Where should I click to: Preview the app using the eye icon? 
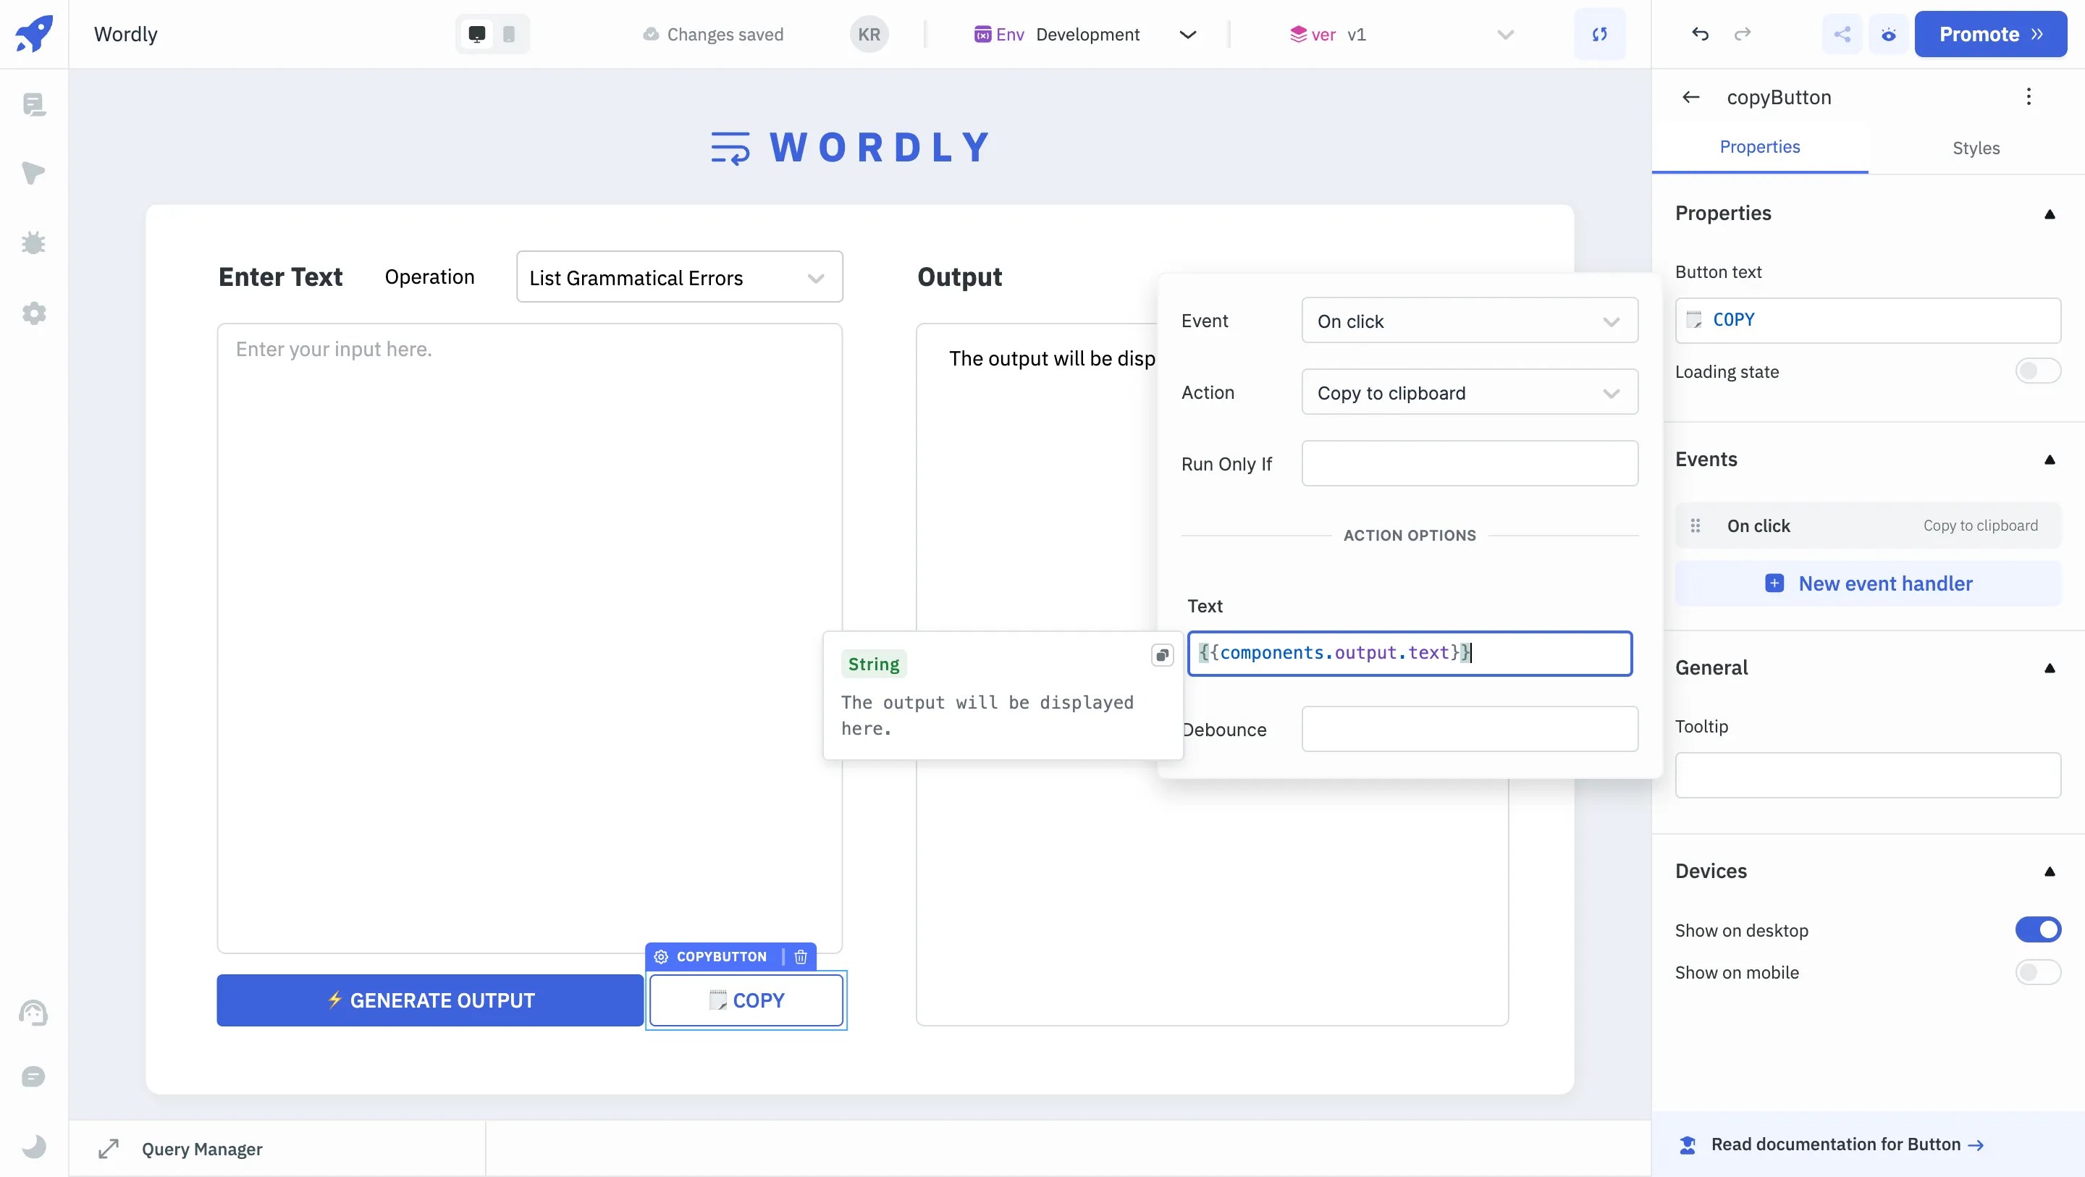1889,34
